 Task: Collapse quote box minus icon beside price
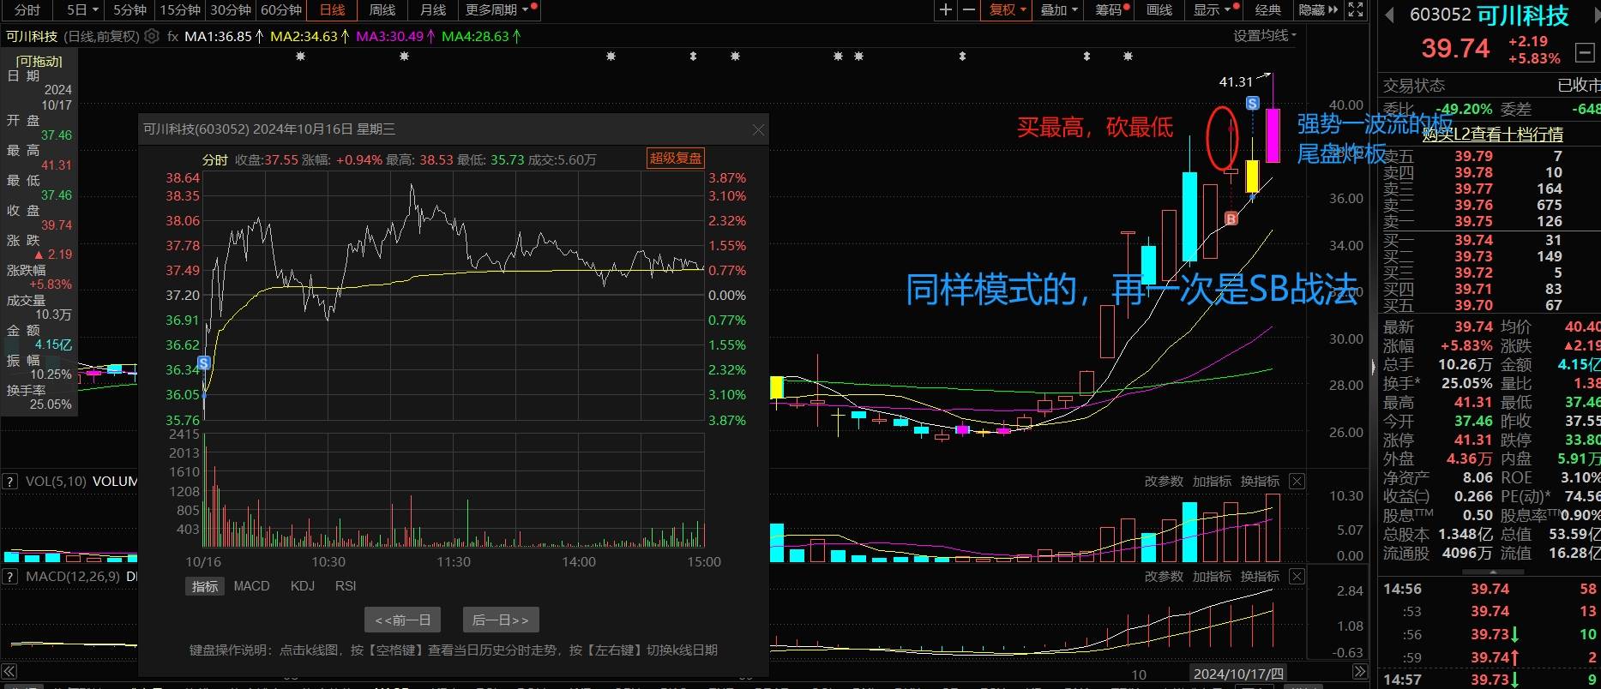coord(1585,54)
